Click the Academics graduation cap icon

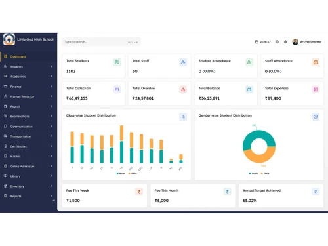point(5,76)
